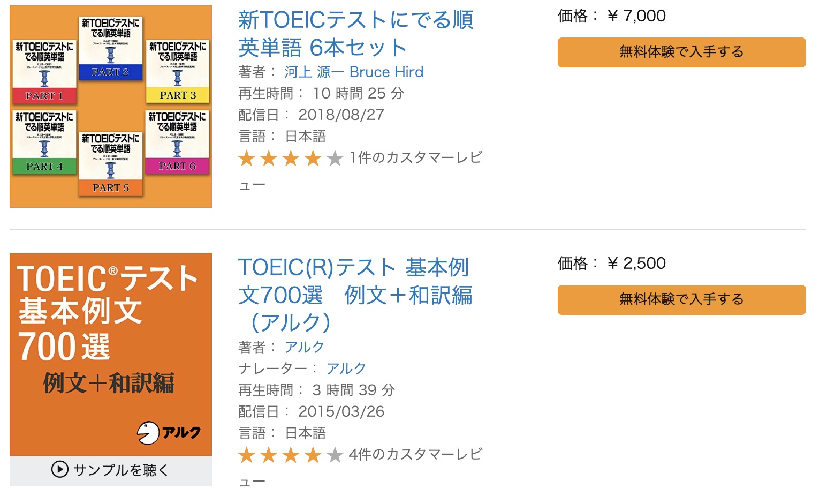
Task: Click the top 無料体験で入手する button
Action: pyautogui.click(x=681, y=52)
